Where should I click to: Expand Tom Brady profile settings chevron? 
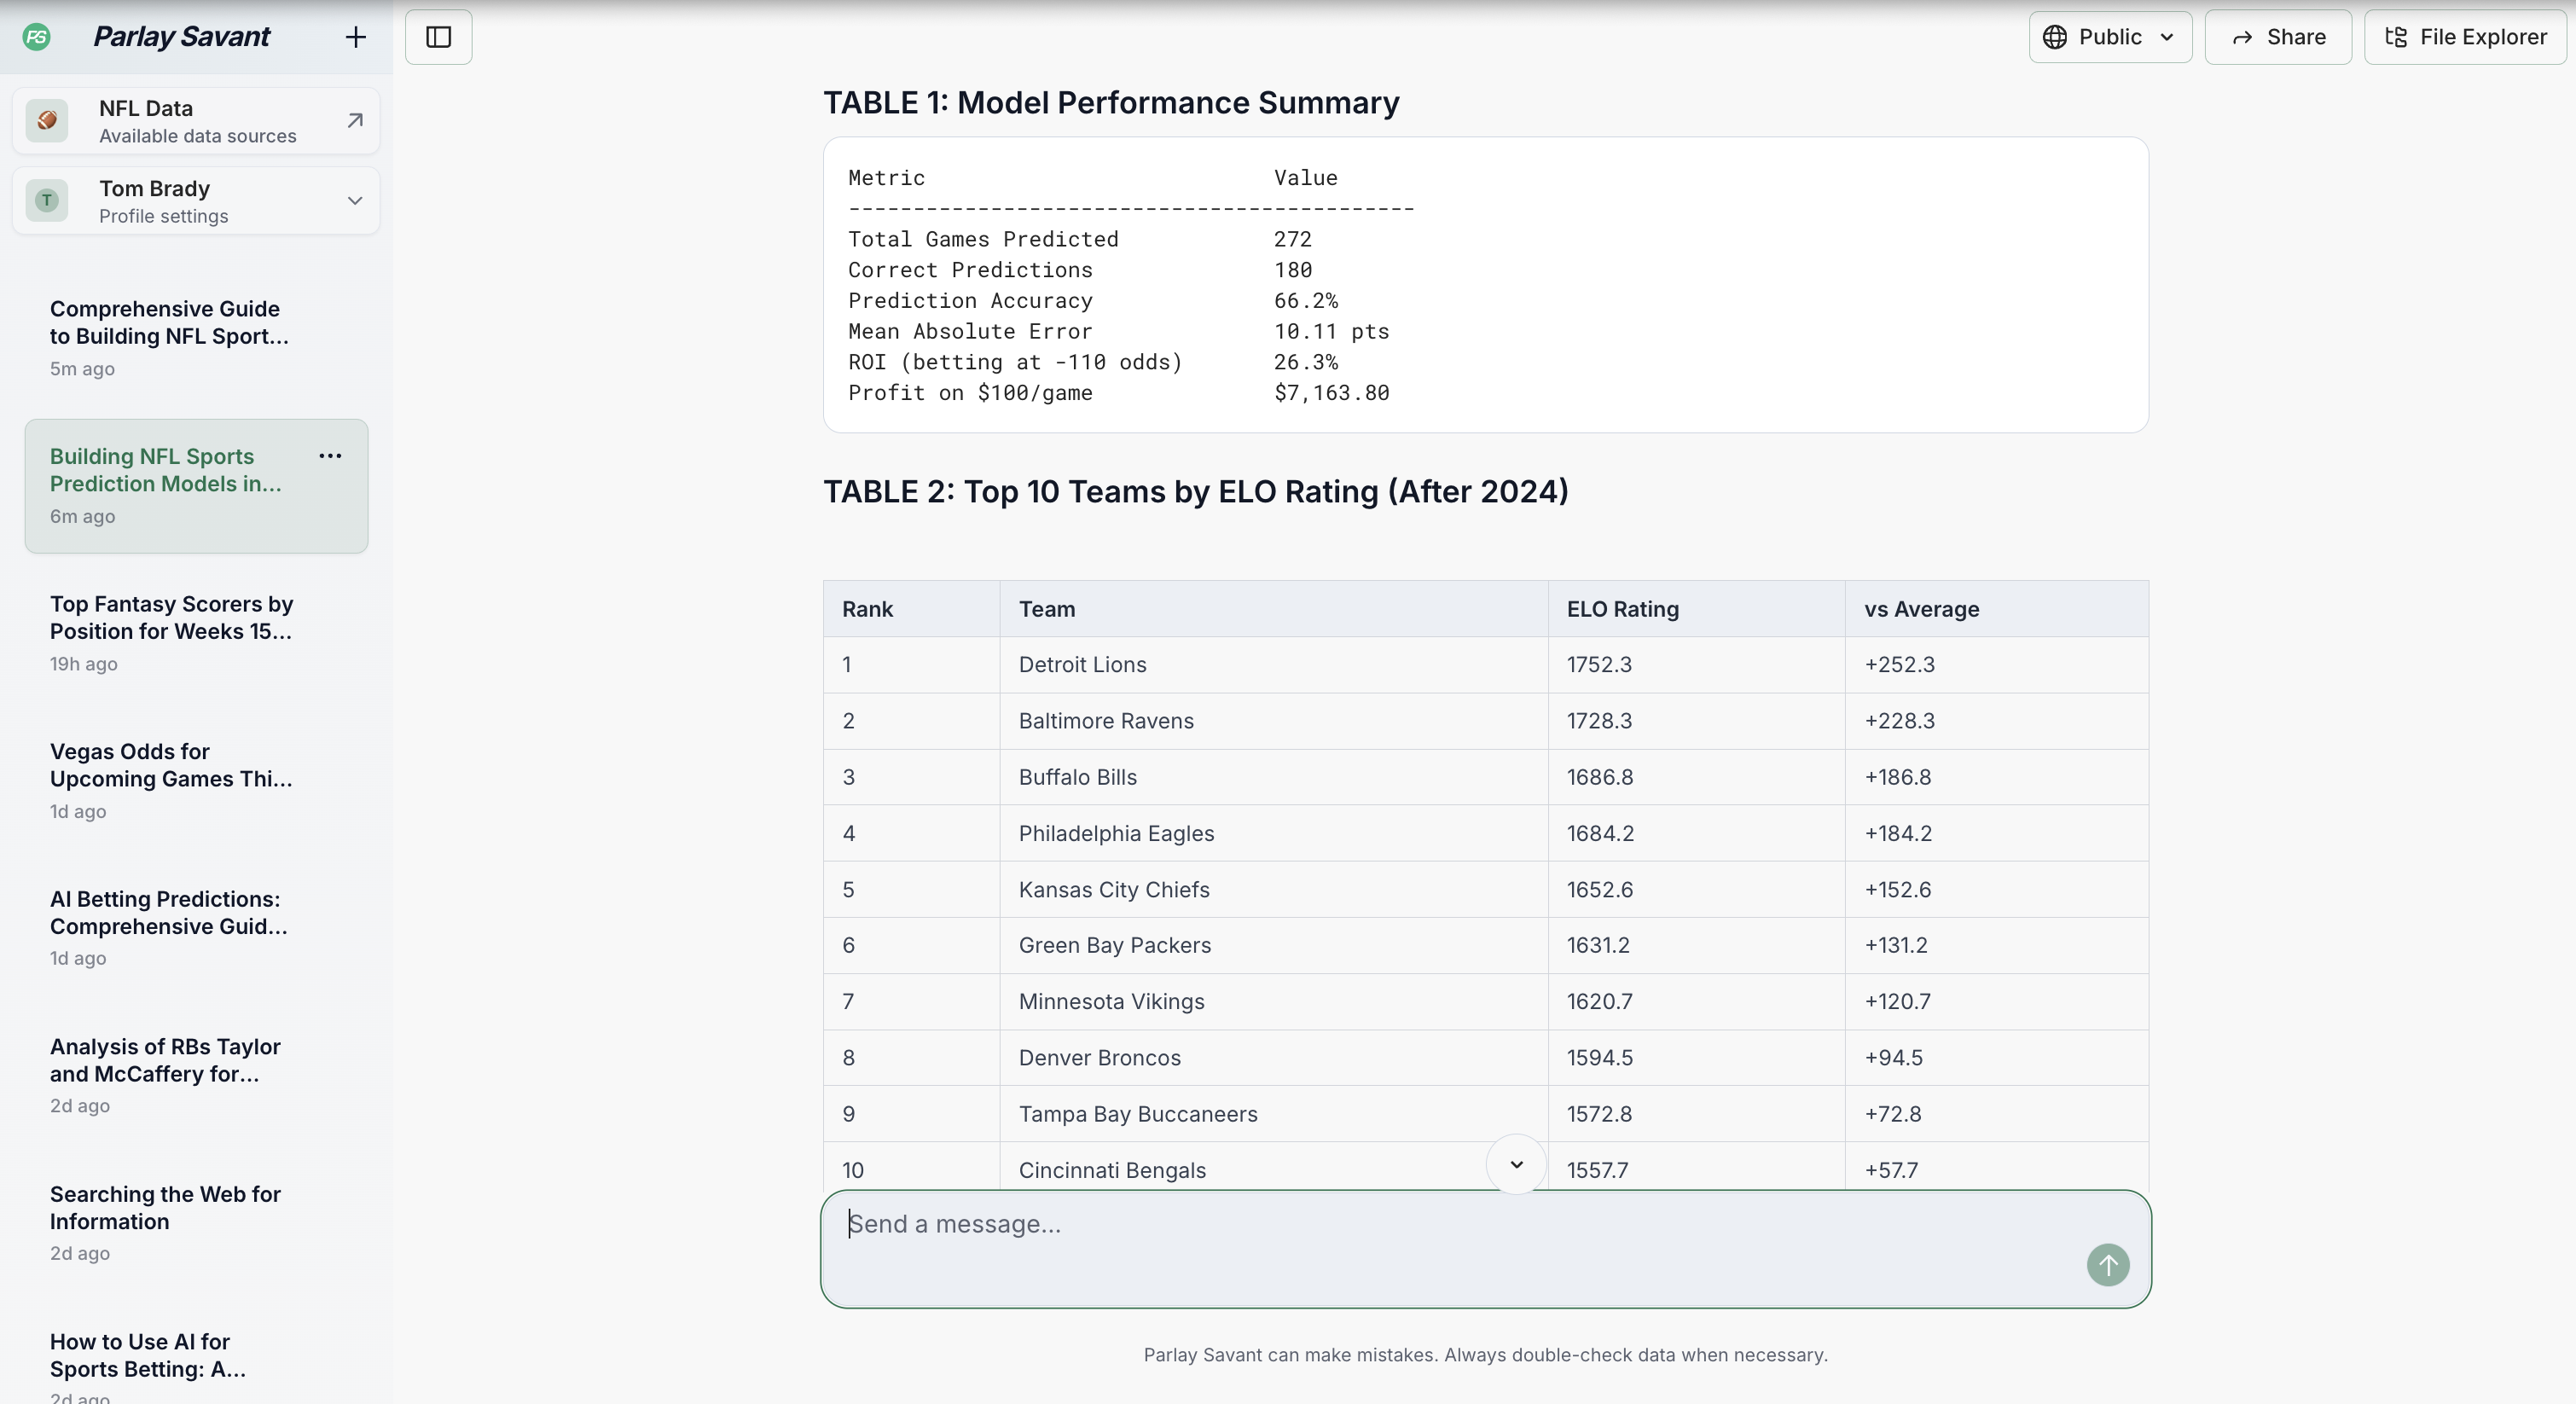[x=354, y=201]
